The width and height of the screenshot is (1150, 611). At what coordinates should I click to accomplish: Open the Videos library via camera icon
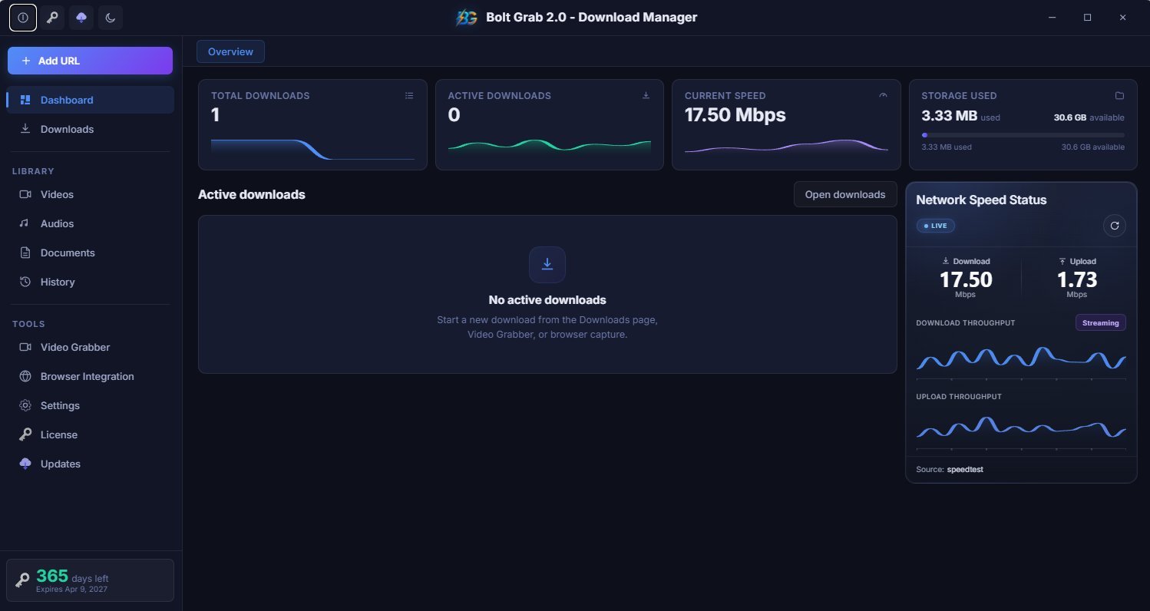click(x=24, y=194)
